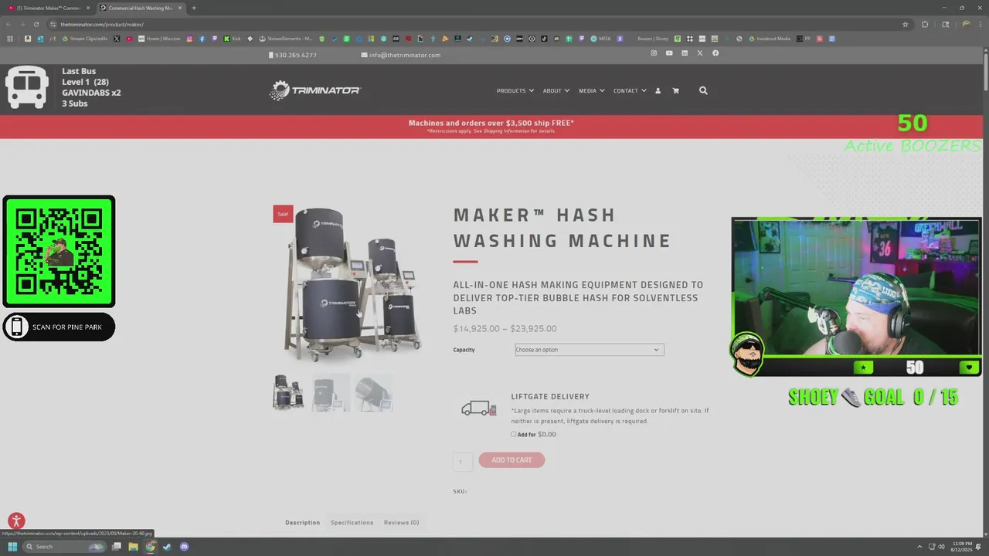
Task: Email info@thetriminator.com link
Action: click(x=400, y=55)
